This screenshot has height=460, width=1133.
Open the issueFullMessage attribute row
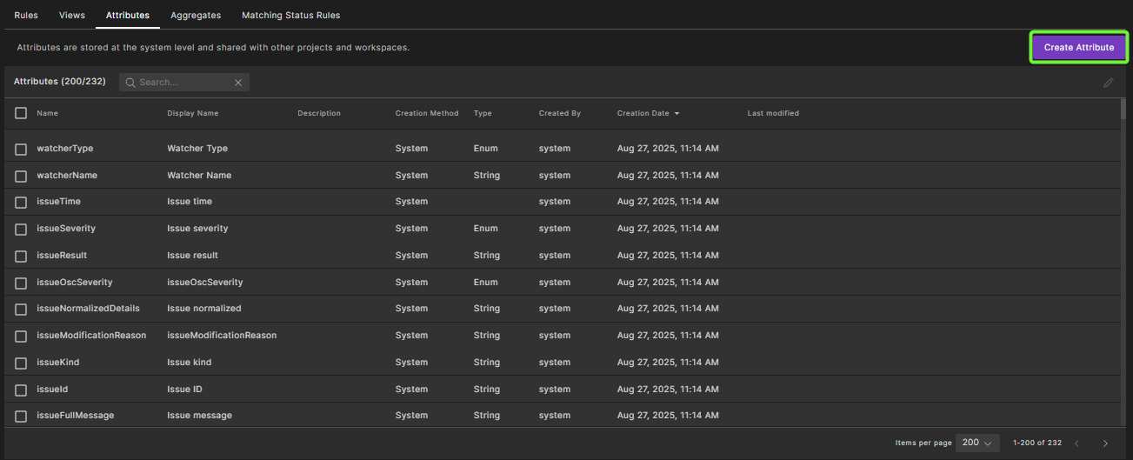75,416
